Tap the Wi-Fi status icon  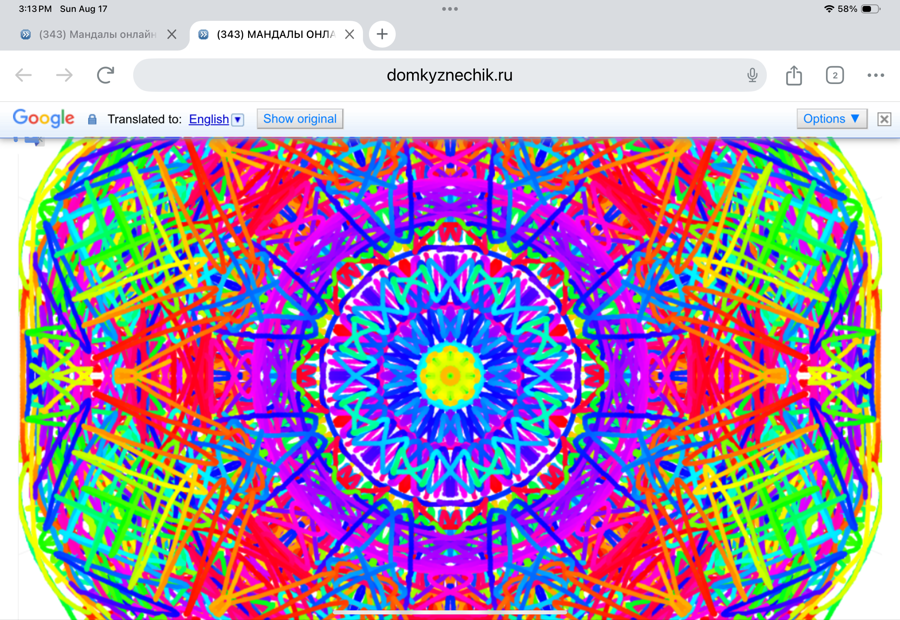(x=829, y=9)
